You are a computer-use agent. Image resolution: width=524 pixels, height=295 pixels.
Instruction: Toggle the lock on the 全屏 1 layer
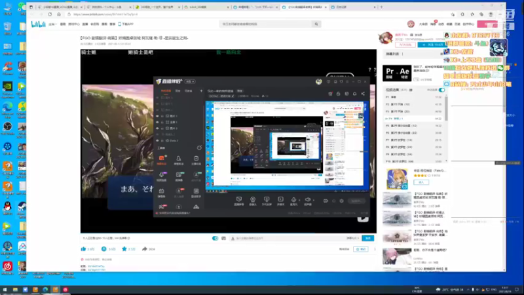(162, 122)
